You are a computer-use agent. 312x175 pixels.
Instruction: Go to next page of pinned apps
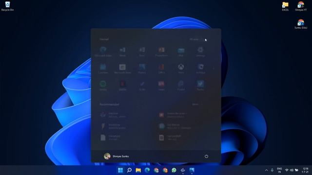(214, 69)
